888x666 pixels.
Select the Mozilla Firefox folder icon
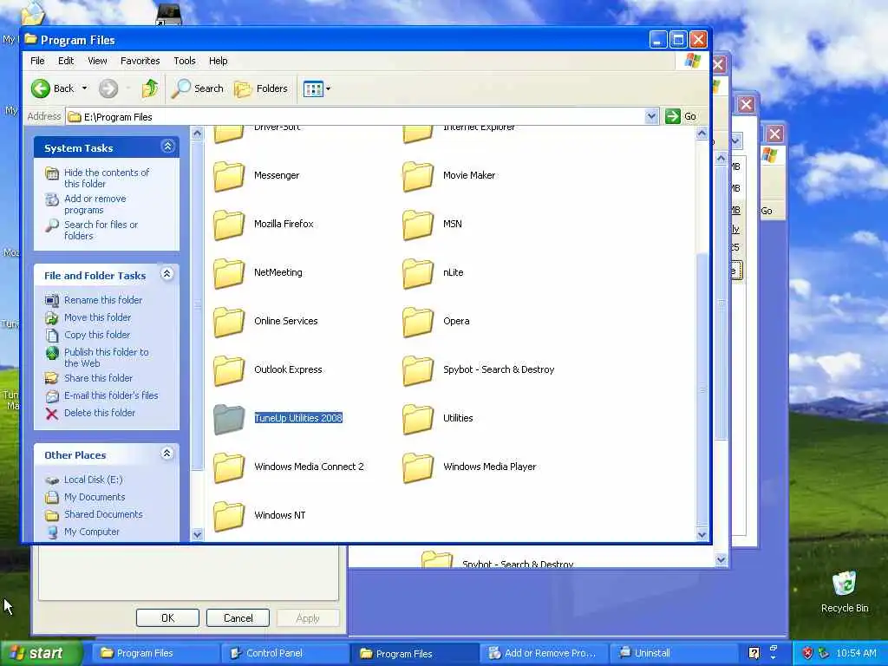[x=229, y=225]
